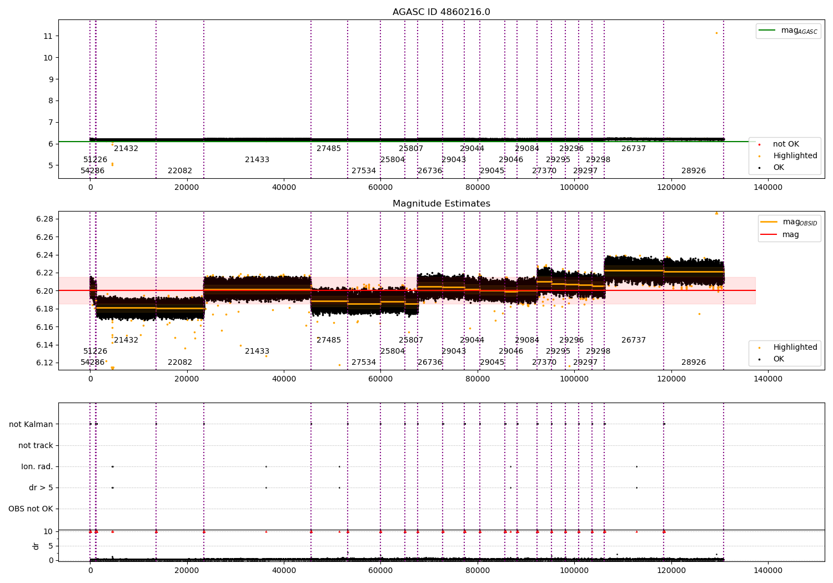833x583 pixels.
Task: Click y-axis tick '6.20'
Action: 44,291
